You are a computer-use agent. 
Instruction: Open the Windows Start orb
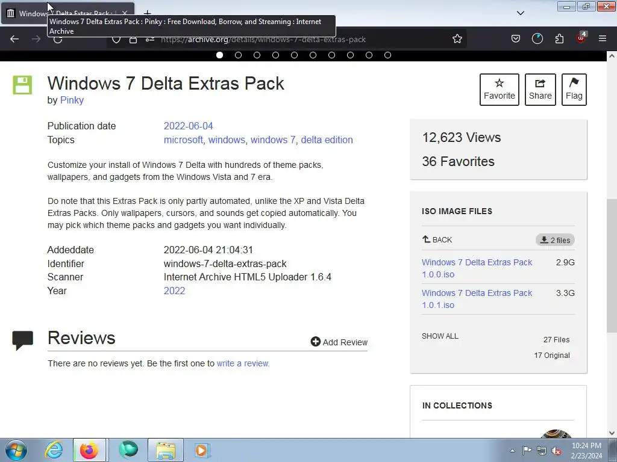tap(16, 450)
